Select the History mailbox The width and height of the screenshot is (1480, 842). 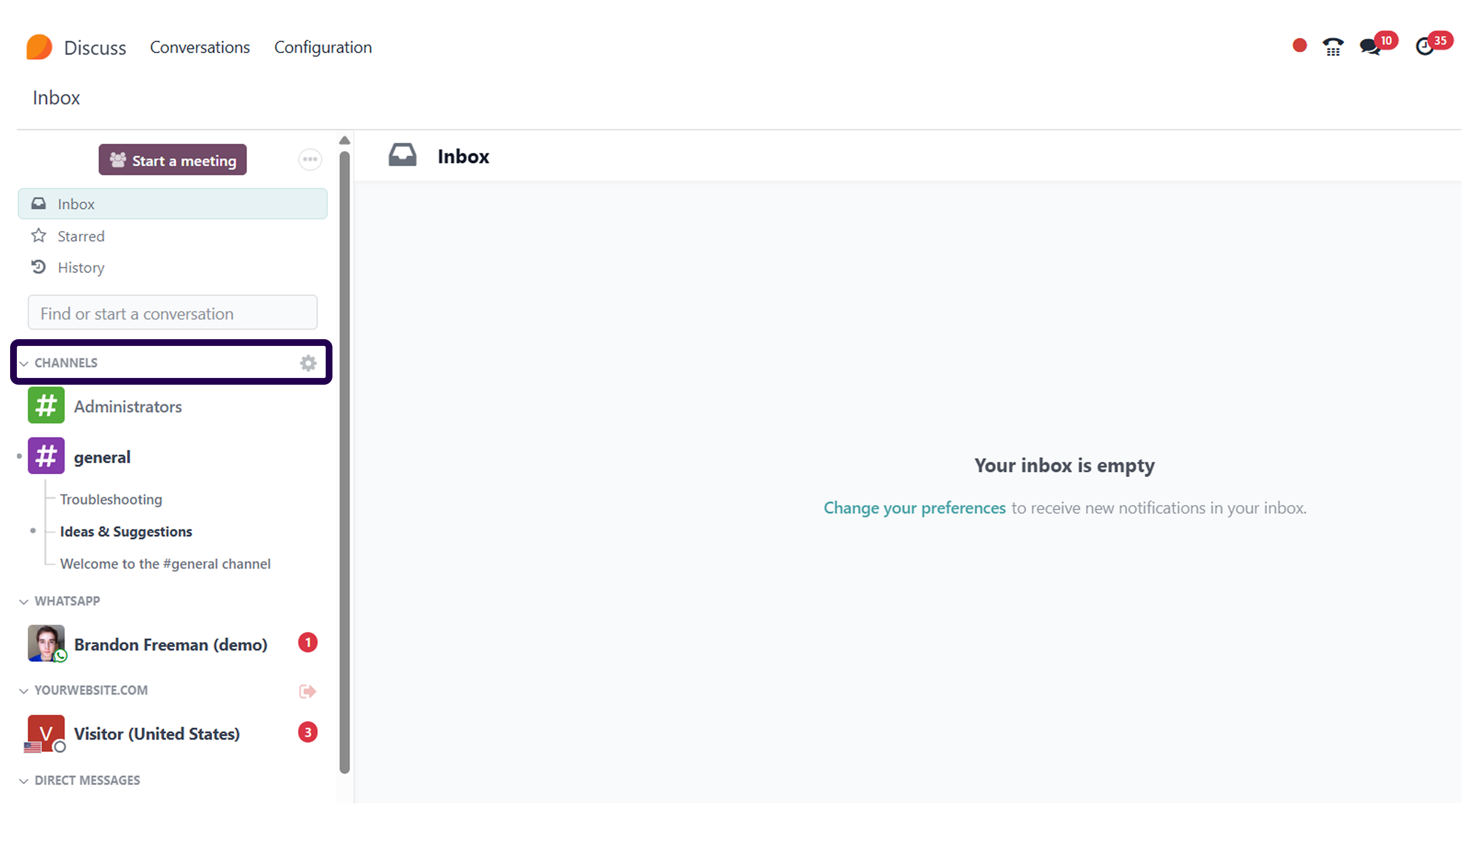pos(173,267)
